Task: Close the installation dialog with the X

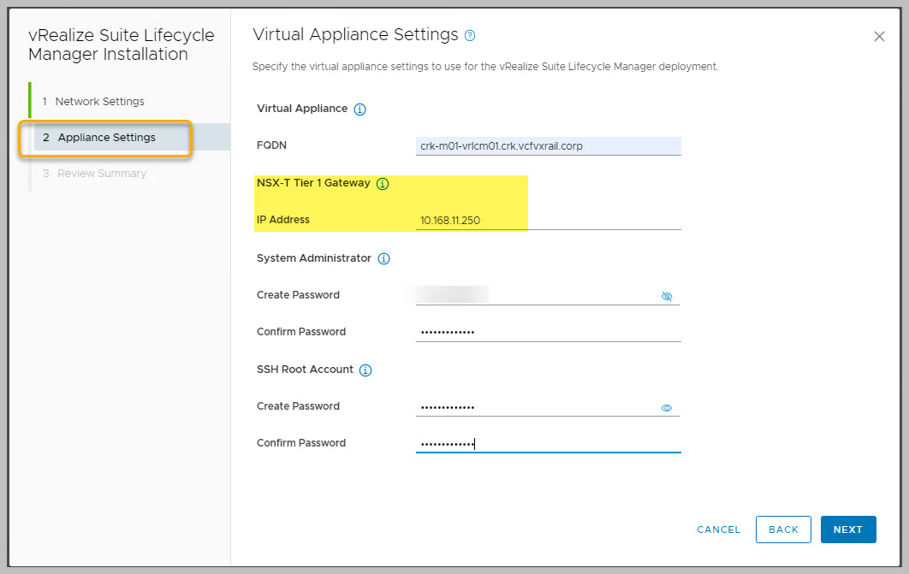Action: pyautogui.click(x=879, y=37)
